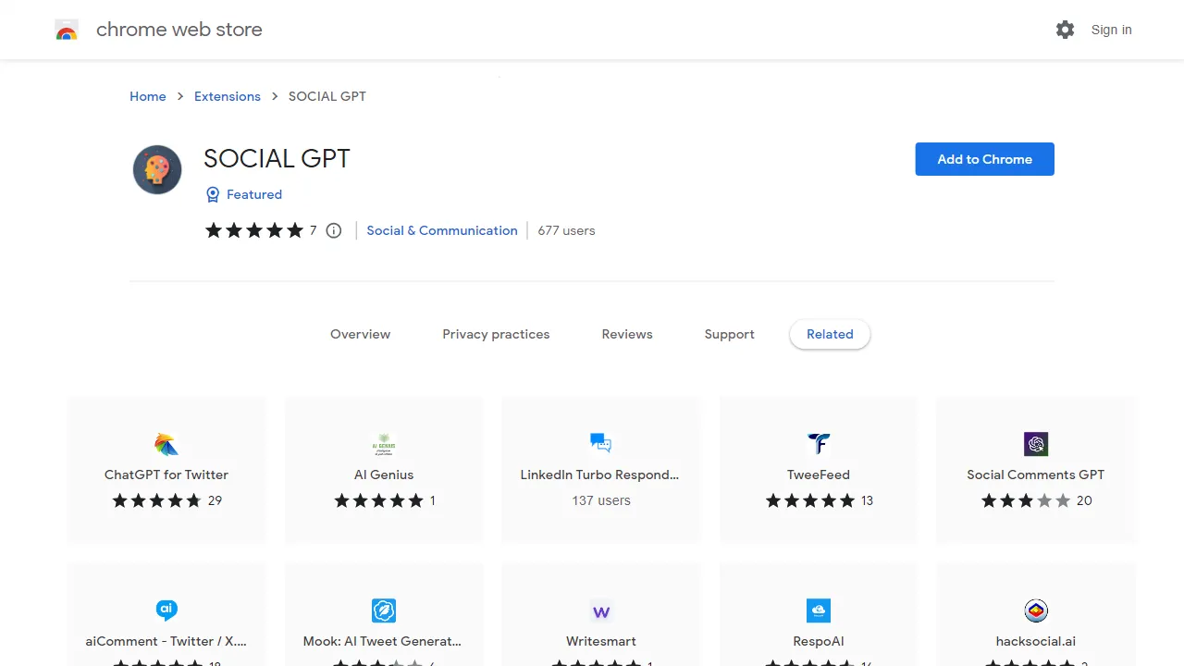Open the TweeFeed title

click(x=819, y=475)
